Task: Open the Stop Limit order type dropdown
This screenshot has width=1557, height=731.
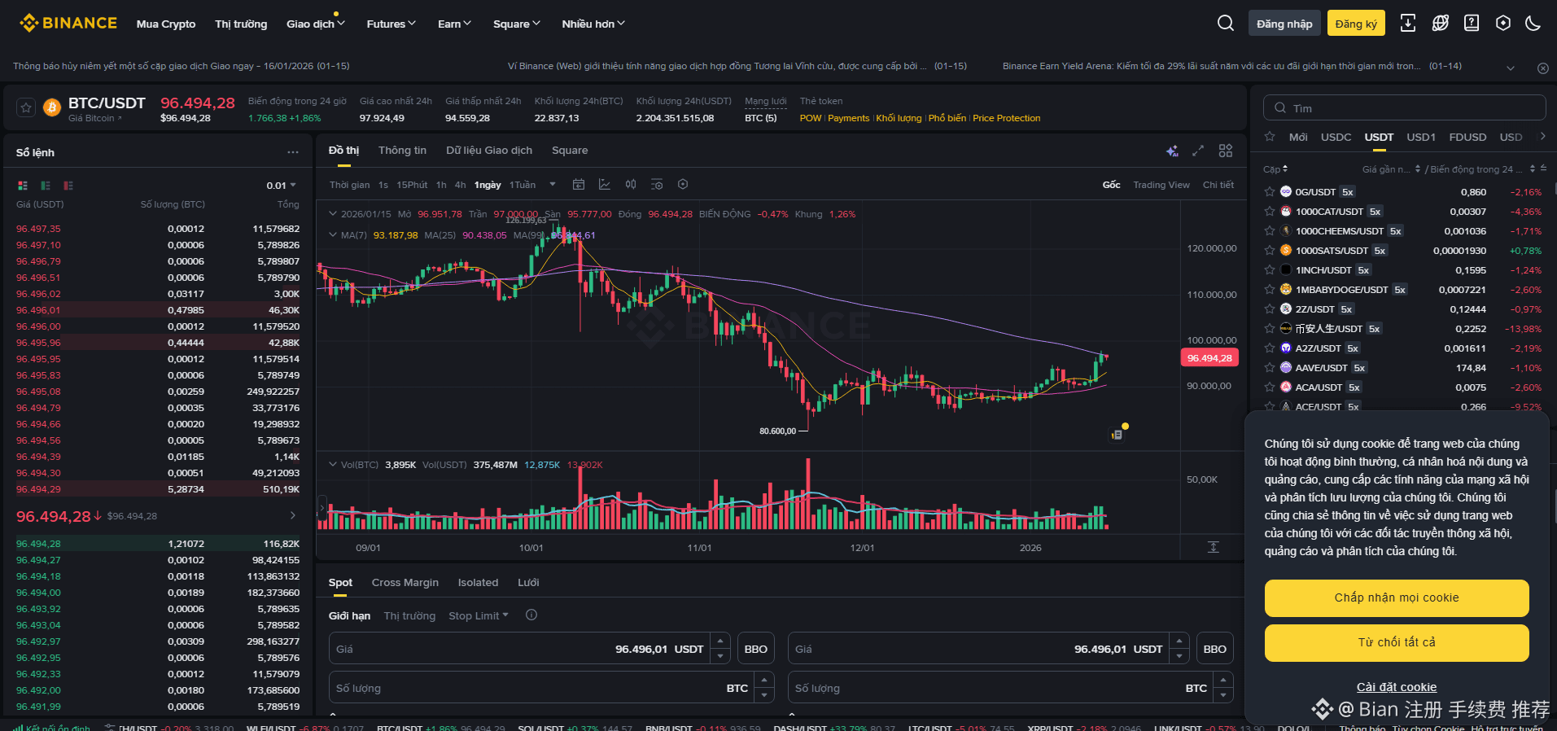Action: click(x=479, y=615)
